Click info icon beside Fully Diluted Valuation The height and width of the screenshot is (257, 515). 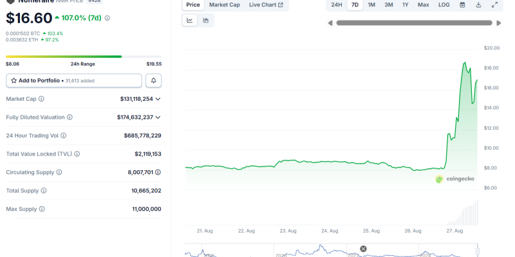(x=70, y=117)
